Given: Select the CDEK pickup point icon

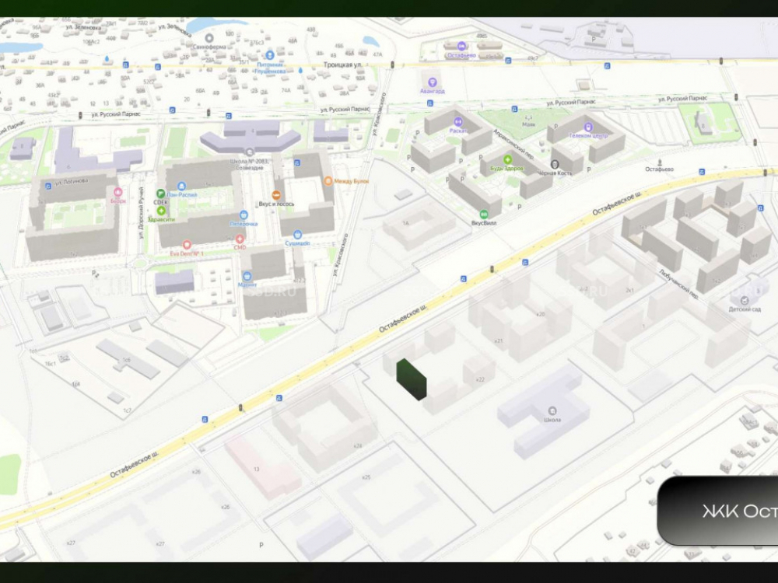Looking at the screenshot, I should (x=161, y=193).
